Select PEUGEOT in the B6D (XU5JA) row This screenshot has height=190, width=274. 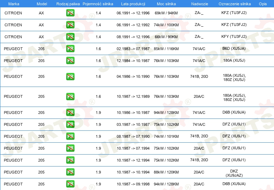[13, 49]
